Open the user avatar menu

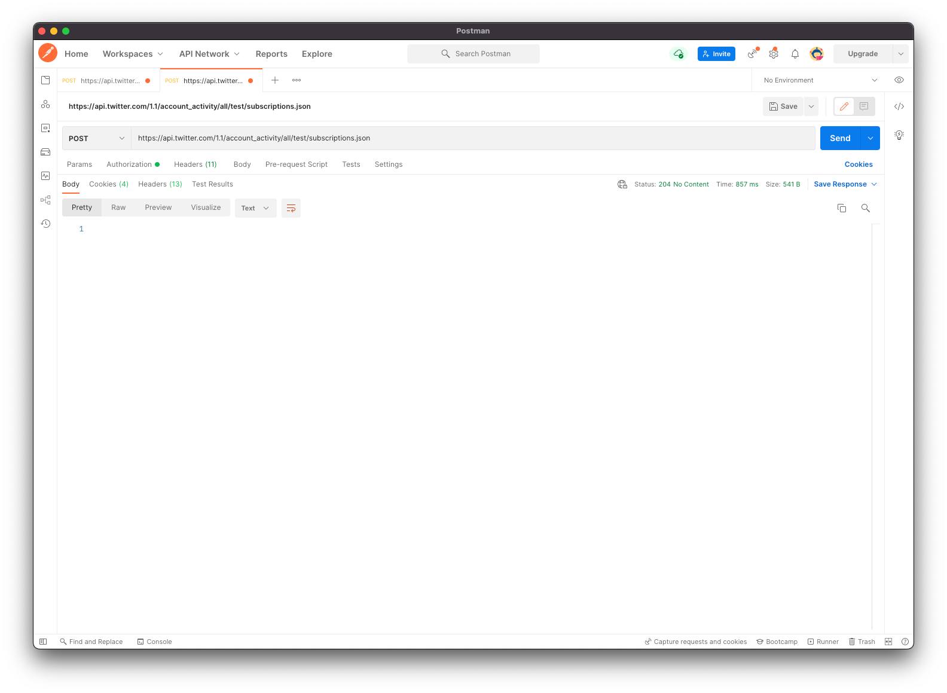pyautogui.click(x=817, y=54)
